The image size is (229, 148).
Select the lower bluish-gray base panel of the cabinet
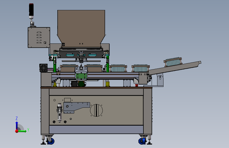click(96, 130)
